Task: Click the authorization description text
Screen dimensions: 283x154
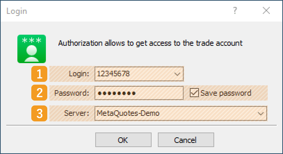Action: (x=150, y=44)
